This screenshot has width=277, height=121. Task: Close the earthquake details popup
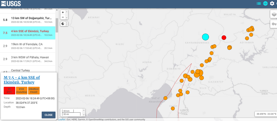coord(49,115)
